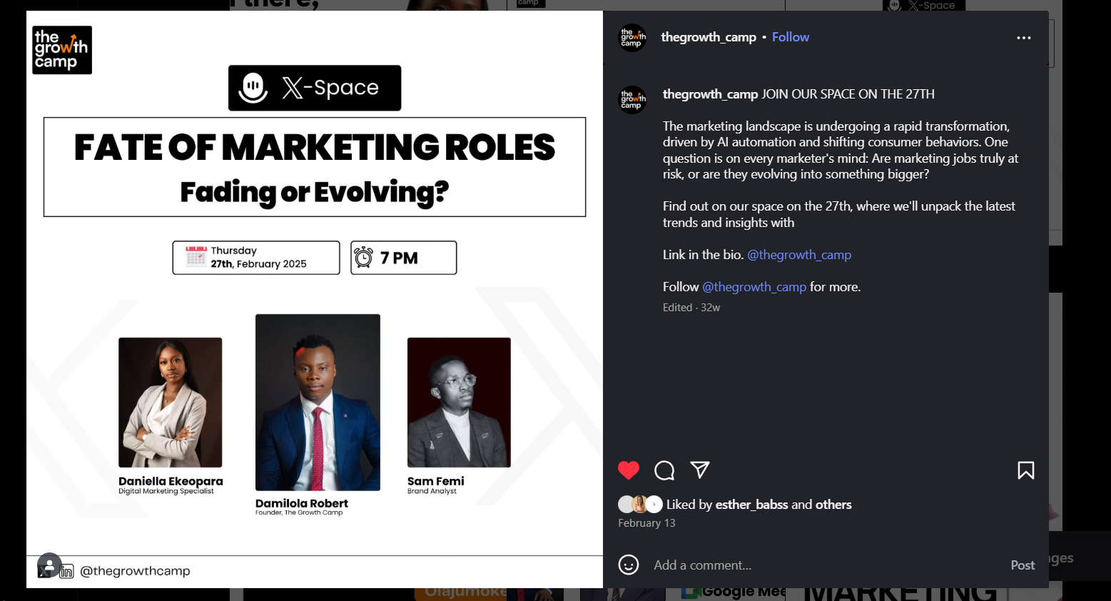
Task: Open esther_babss profile from likes
Action: (751, 505)
